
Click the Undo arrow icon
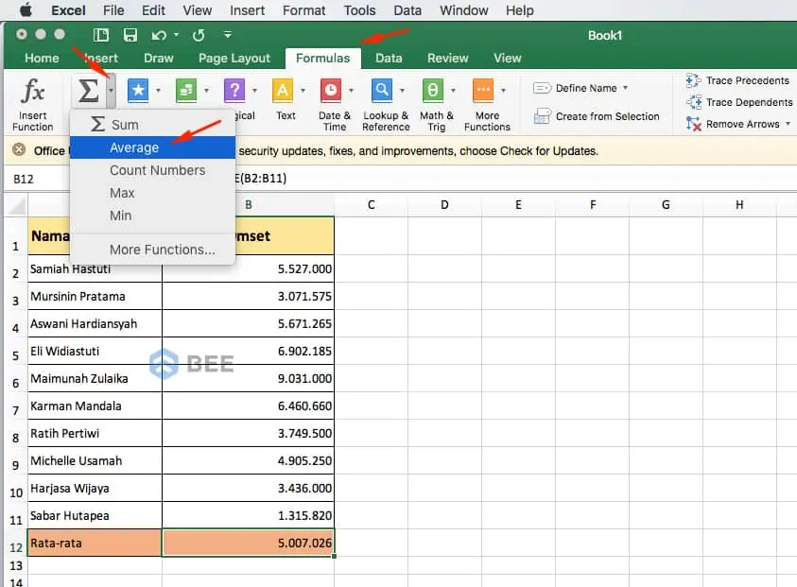pyautogui.click(x=159, y=35)
